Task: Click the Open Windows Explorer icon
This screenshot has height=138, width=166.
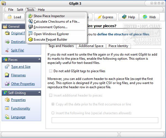Action: 30,34
